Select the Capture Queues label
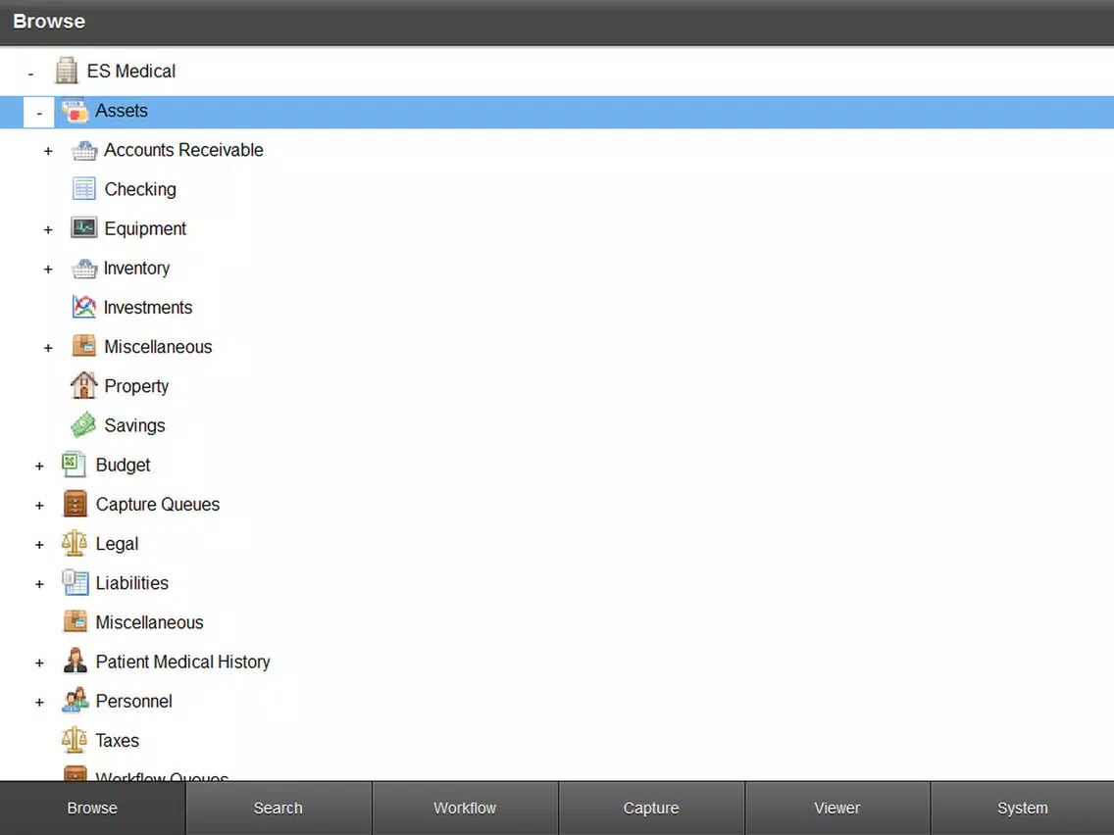Viewport: 1114px width, 835px height. pos(158,504)
